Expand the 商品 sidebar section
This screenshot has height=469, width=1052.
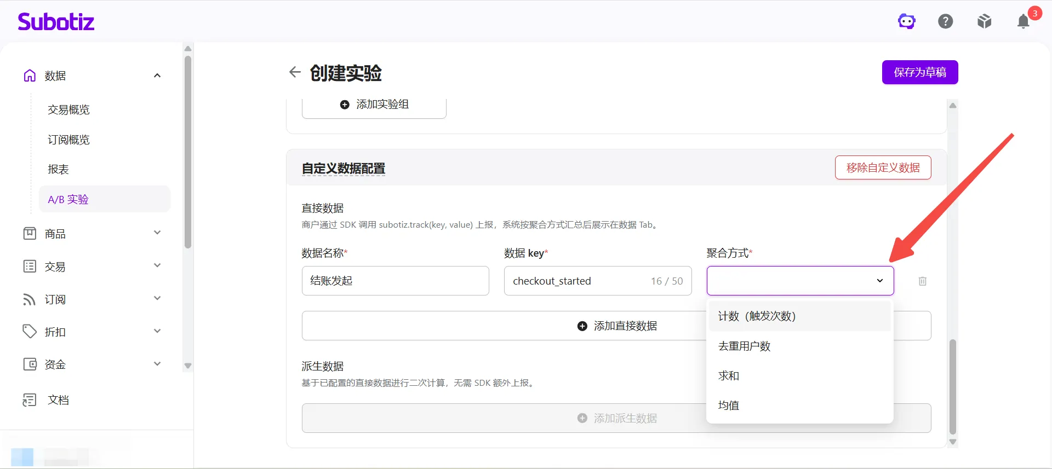coord(157,233)
